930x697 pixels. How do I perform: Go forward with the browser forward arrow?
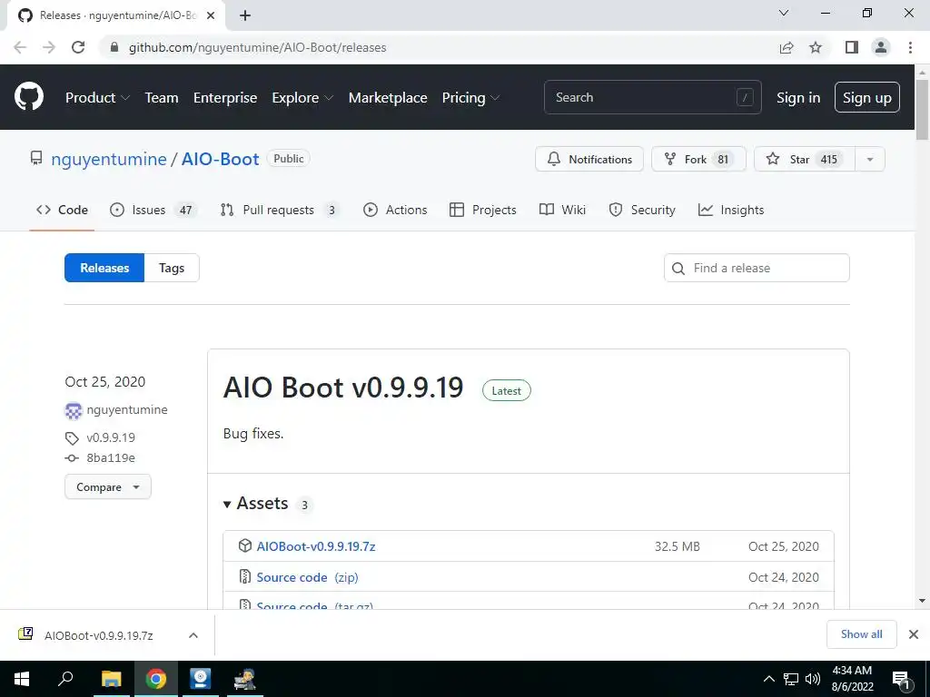tap(49, 47)
